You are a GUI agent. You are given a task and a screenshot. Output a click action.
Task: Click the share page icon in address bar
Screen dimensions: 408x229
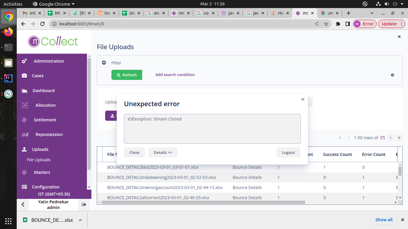[x=317, y=24]
